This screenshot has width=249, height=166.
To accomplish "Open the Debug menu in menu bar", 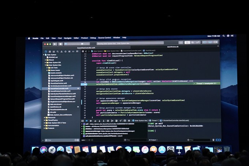I will coord(93,38).
